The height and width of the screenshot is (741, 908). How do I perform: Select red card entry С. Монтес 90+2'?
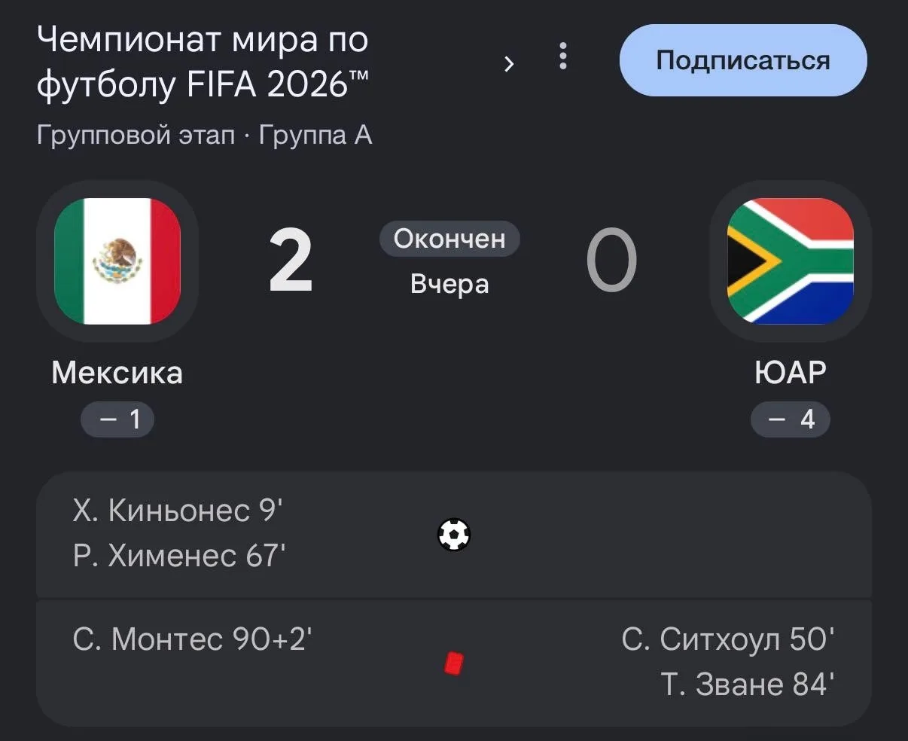click(x=193, y=639)
